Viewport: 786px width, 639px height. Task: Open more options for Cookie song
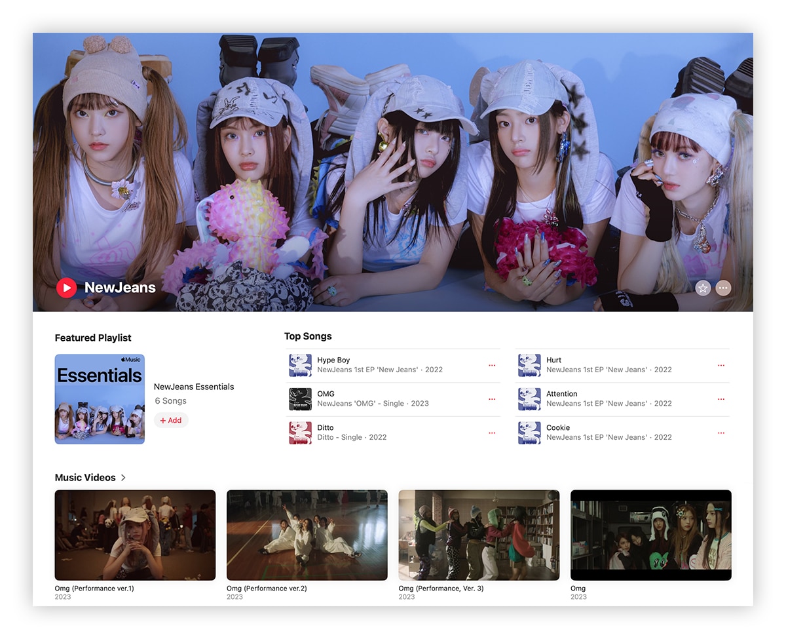coord(721,433)
